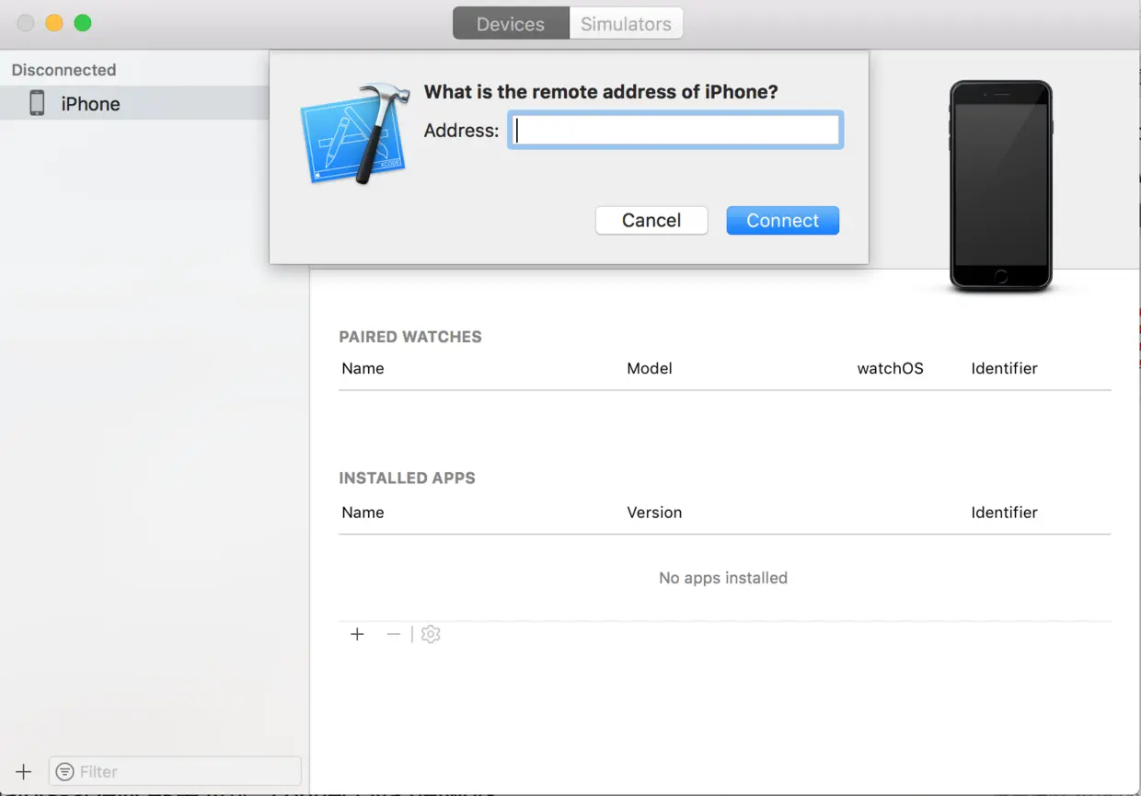The height and width of the screenshot is (796, 1141).
Task: Click 'What is the remote address' title
Action: [601, 92]
